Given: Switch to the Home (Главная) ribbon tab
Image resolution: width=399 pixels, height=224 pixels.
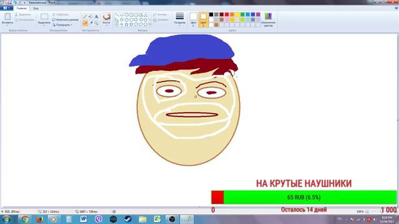Looking at the screenshot, I should coord(22,8).
